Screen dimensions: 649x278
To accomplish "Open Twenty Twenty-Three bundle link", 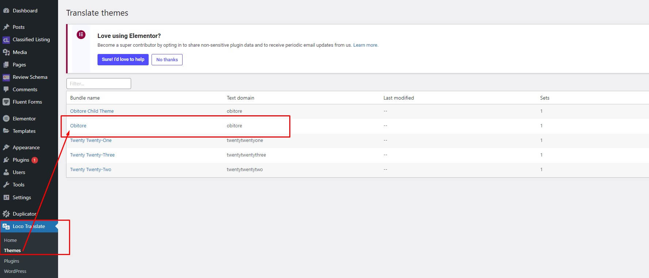I will pyautogui.click(x=92, y=155).
